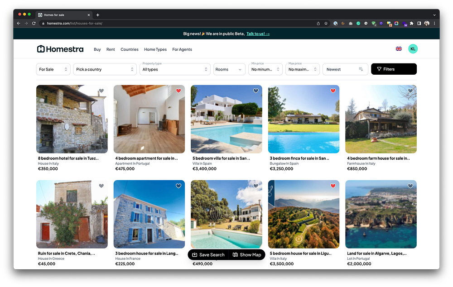Open the Min price dropdown
Screen dimensions: 453x287
tap(265, 69)
